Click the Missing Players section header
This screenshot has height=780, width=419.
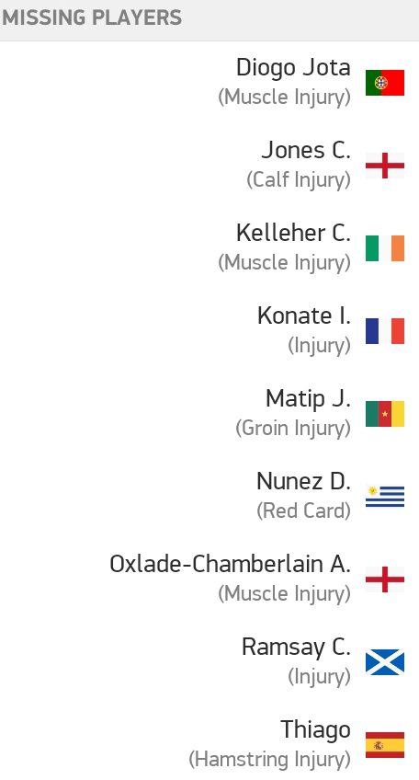click(x=92, y=17)
